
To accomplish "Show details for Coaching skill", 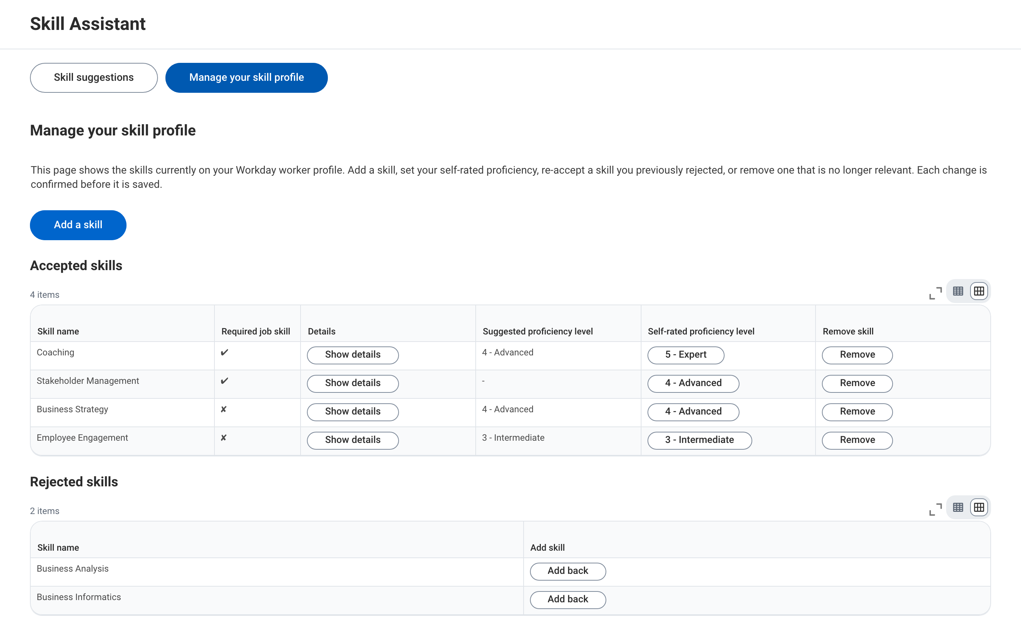I will 353,355.
